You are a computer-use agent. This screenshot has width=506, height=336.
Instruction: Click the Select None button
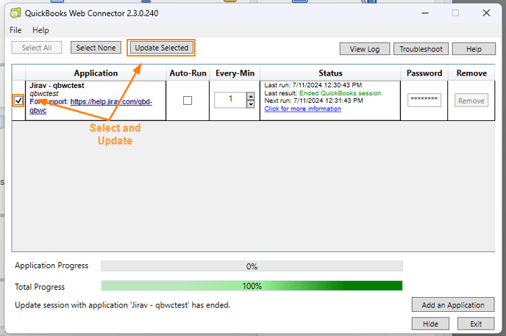point(96,48)
